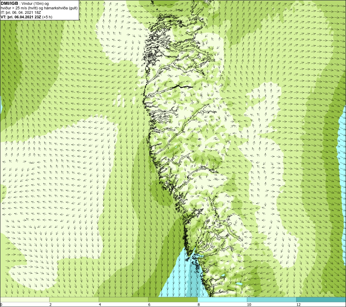Click the '10' label on the scale

coord(249,305)
